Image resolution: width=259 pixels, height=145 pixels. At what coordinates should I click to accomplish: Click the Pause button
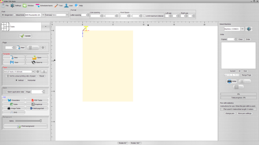coord(245,81)
